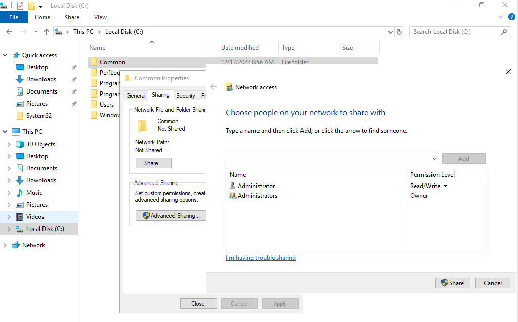Click search magnifier in Search Local Disk box
Image resolution: width=518 pixels, height=322 pixels.
pos(504,32)
